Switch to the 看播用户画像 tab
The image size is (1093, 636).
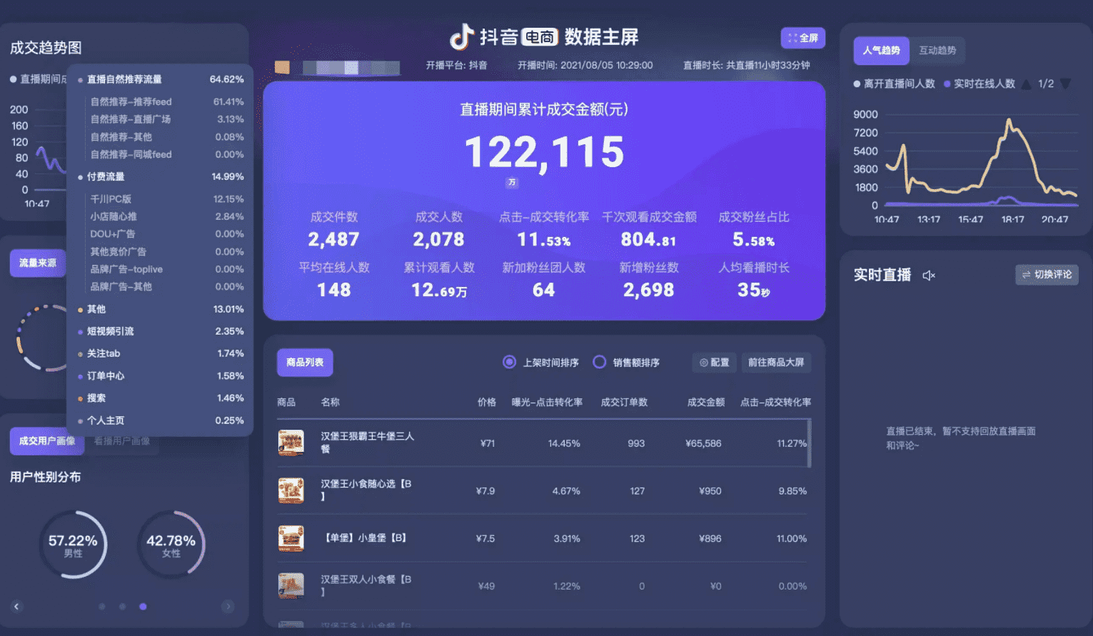click(x=122, y=441)
